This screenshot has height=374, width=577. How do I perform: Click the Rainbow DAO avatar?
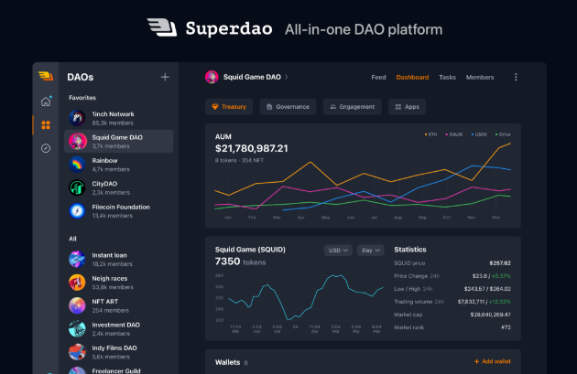pyautogui.click(x=77, y=165)
